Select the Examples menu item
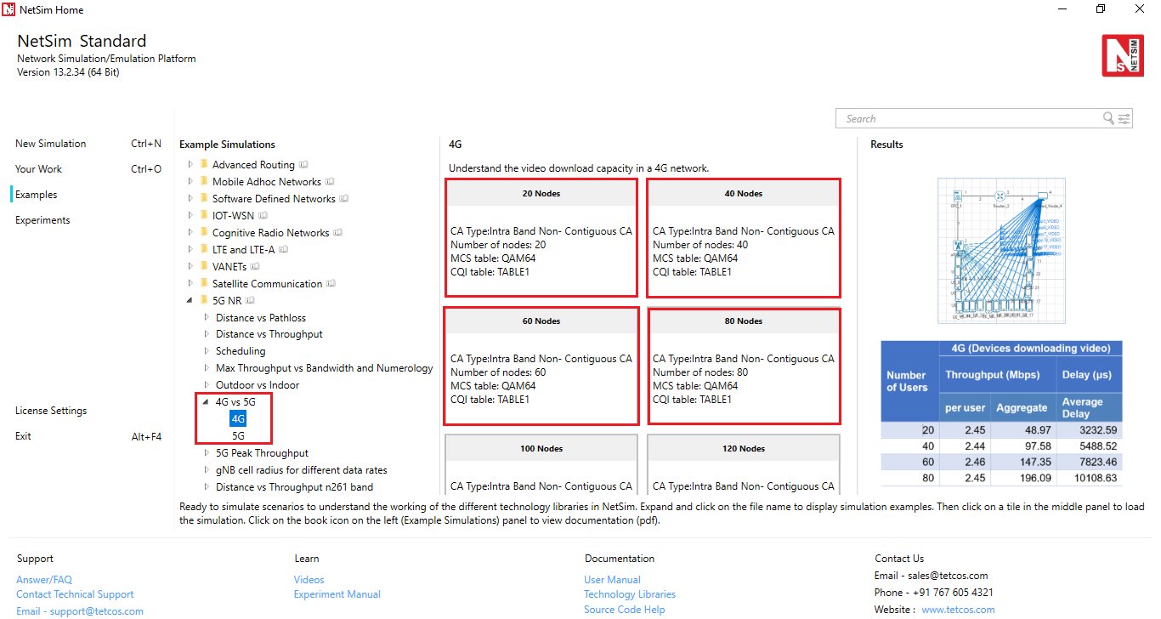1161x619 pixels. (x=37, y=195)
